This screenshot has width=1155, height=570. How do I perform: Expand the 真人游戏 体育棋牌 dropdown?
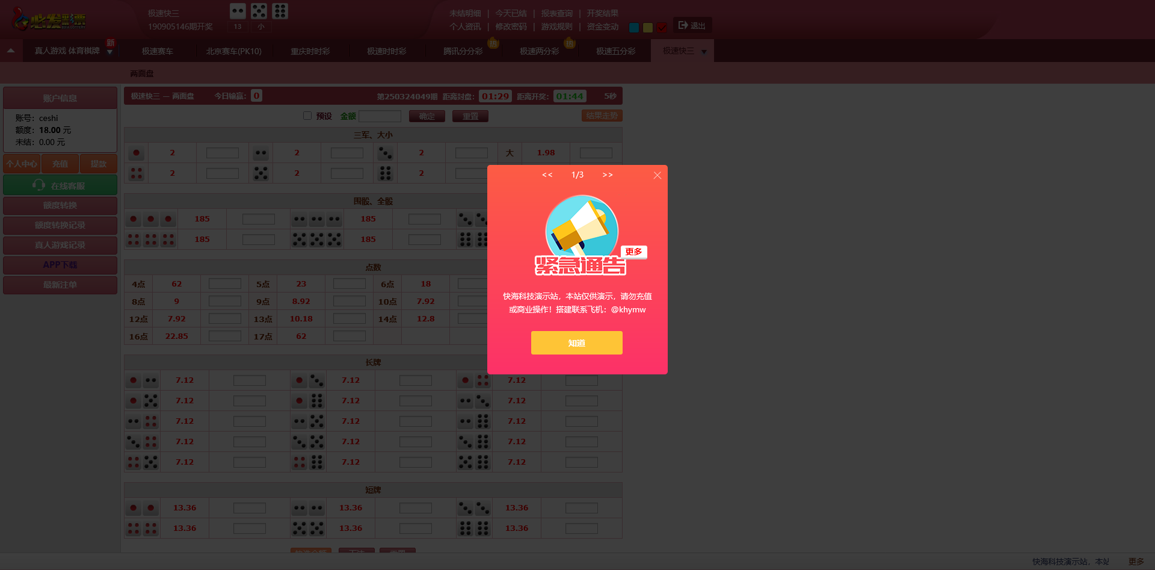click(x=109, y=52)
